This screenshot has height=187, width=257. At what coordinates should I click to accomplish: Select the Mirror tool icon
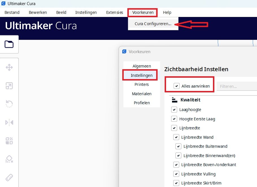(x=9, y=122)
